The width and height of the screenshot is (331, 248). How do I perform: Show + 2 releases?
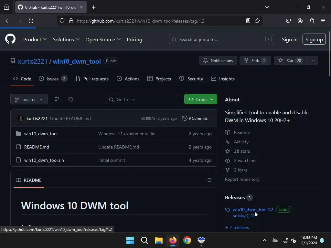point(237,227)
